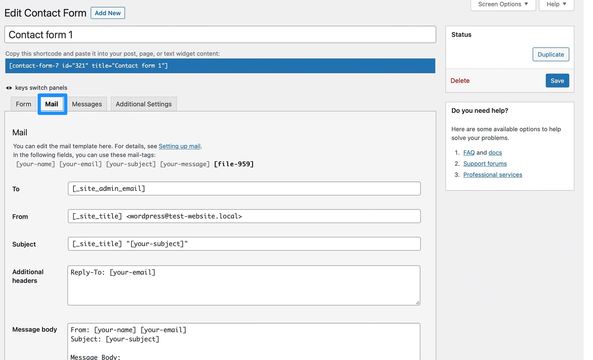Viewport: 593px width, 360px height.
Task: Click Professional services icon link
Action: (x=492, y=174)
